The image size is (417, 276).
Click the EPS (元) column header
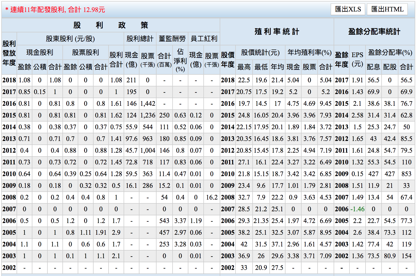pos(357,59)
